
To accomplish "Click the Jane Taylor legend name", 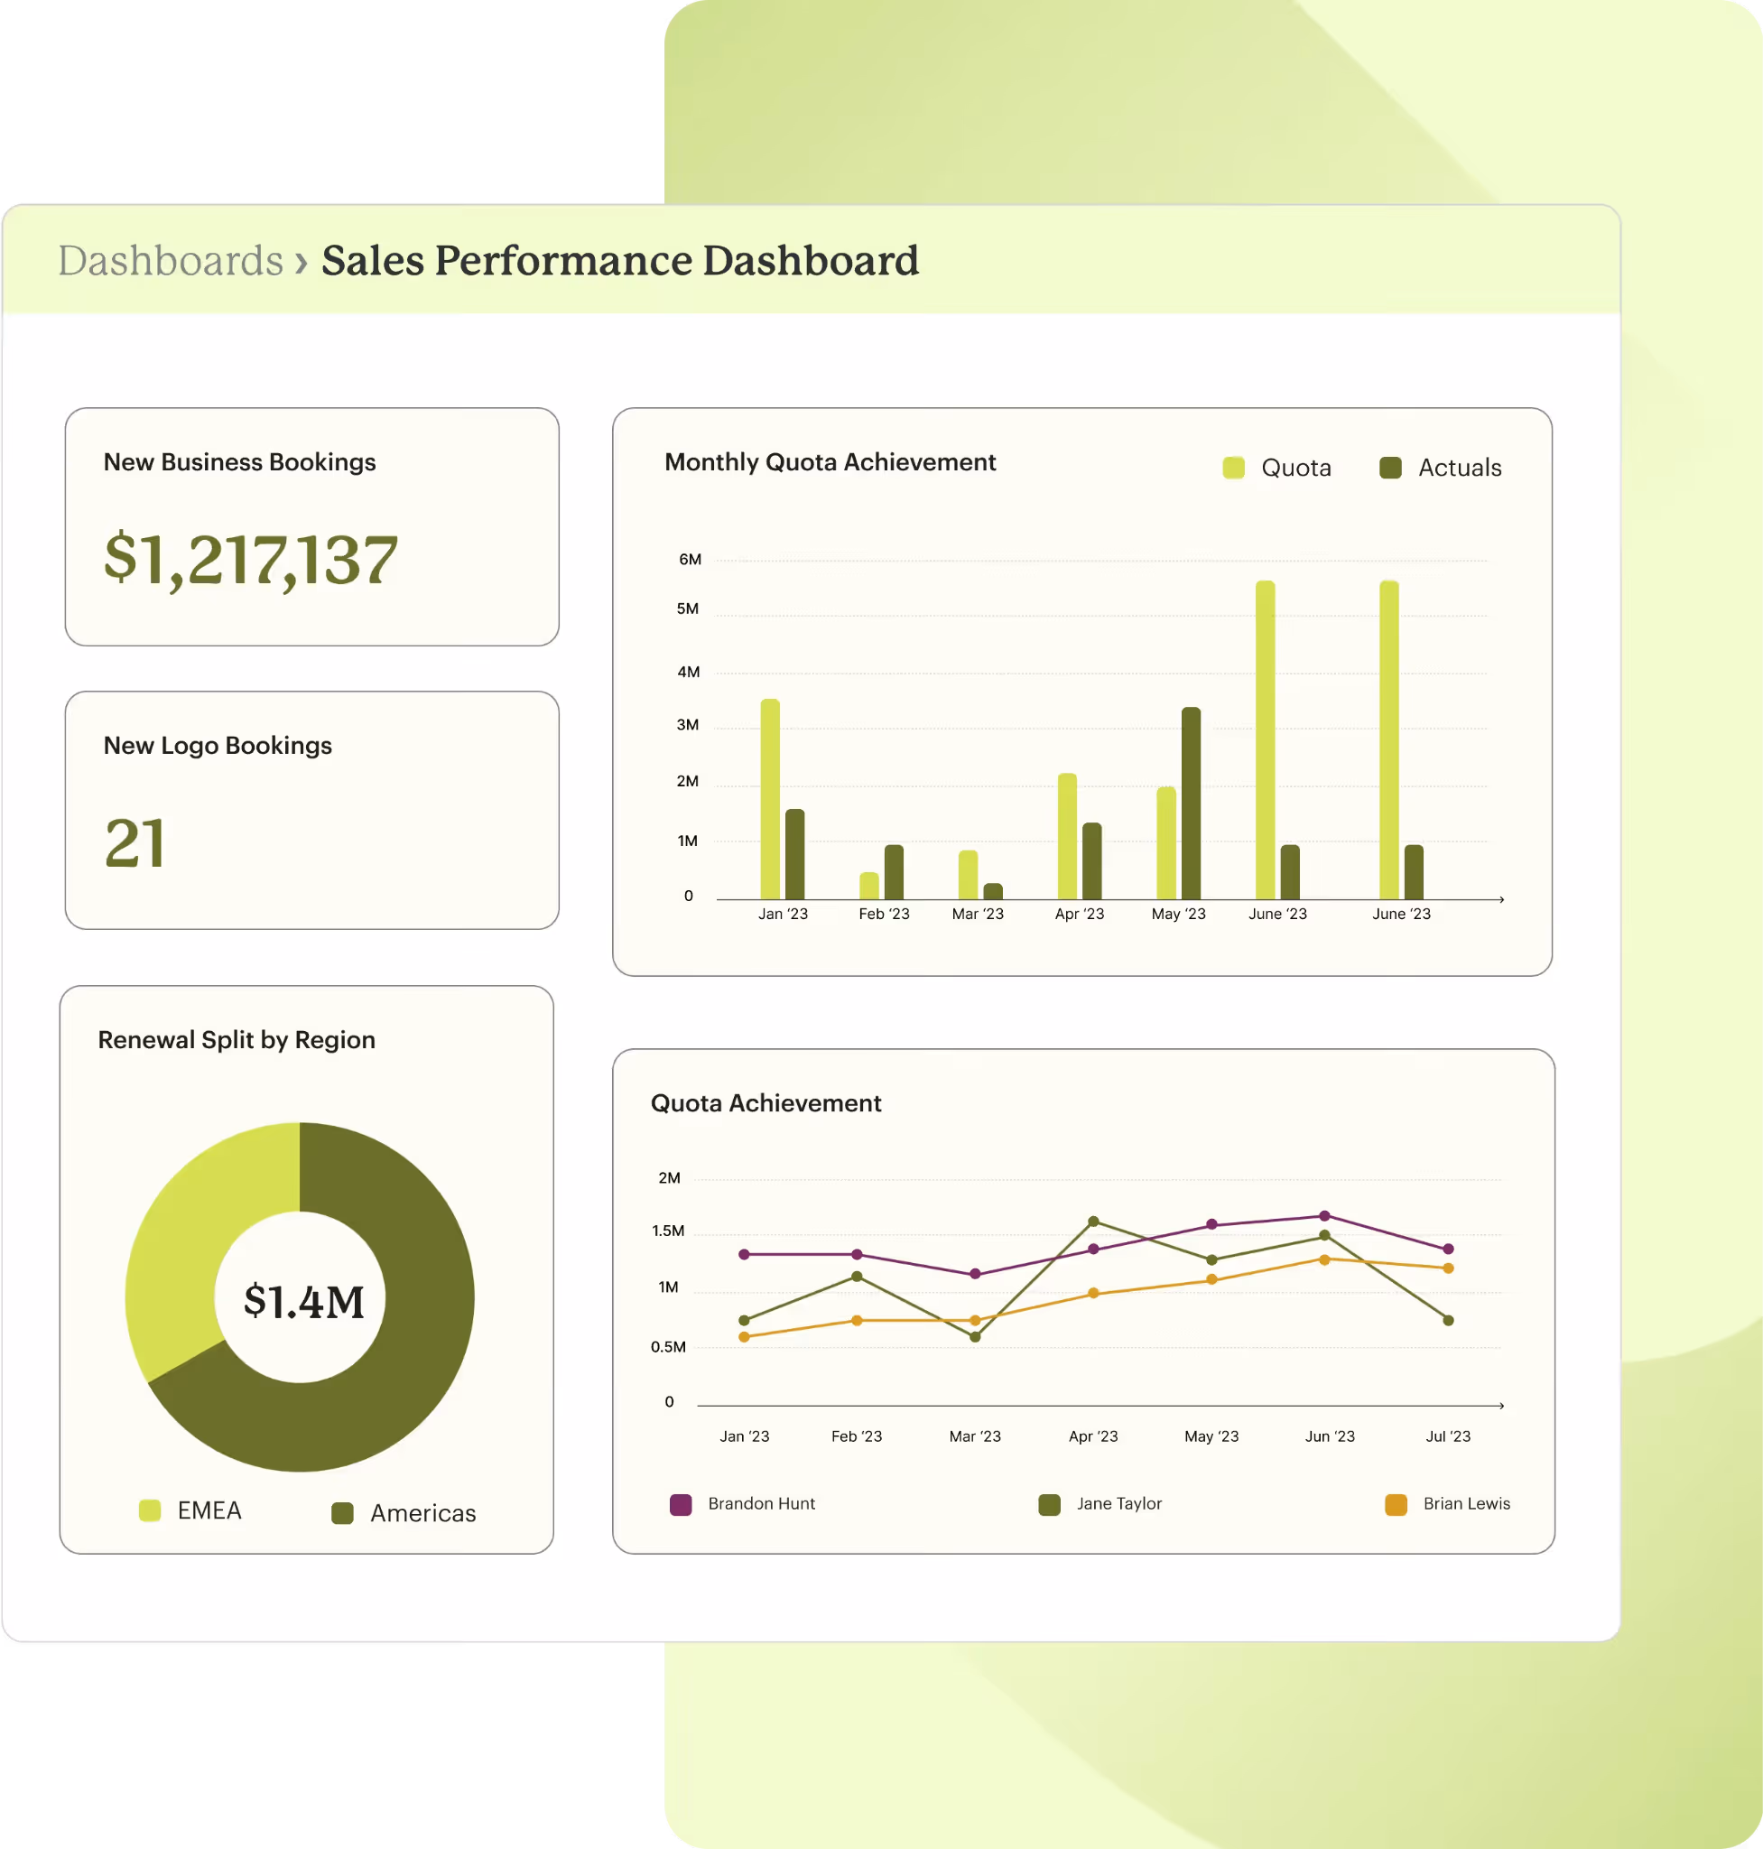I will tap(1119, 1503).
